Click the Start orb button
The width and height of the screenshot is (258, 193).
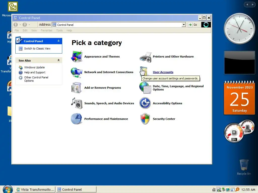click(x=8, y=189)
